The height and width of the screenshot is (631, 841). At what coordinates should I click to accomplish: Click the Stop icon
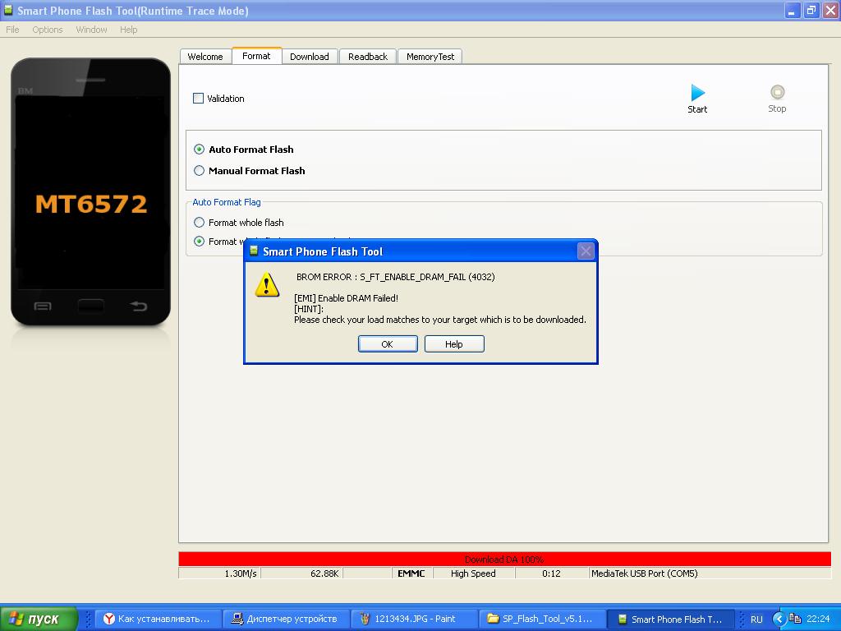coord(777,92)
